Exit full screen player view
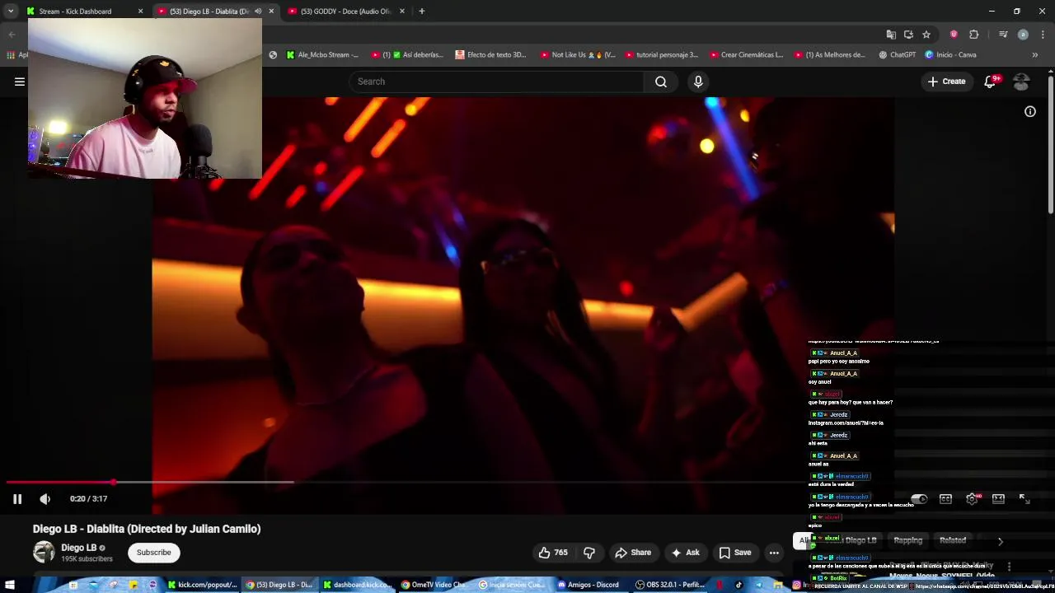The image size is (1055, 593). click(x=1024, y=499)
